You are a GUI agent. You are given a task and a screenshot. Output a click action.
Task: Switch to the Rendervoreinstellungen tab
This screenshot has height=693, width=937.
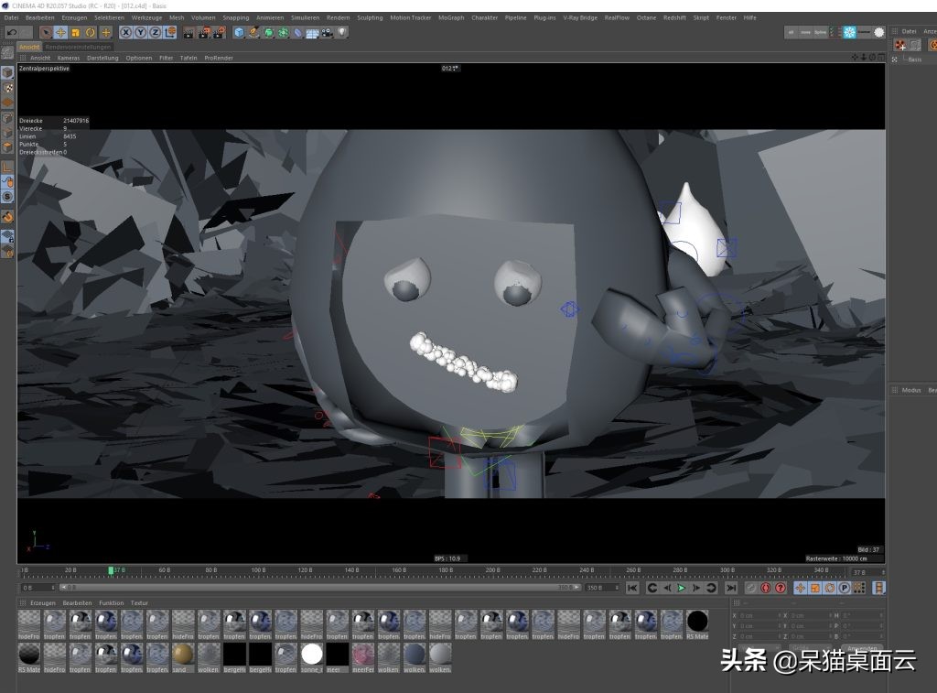coord(78,47)
